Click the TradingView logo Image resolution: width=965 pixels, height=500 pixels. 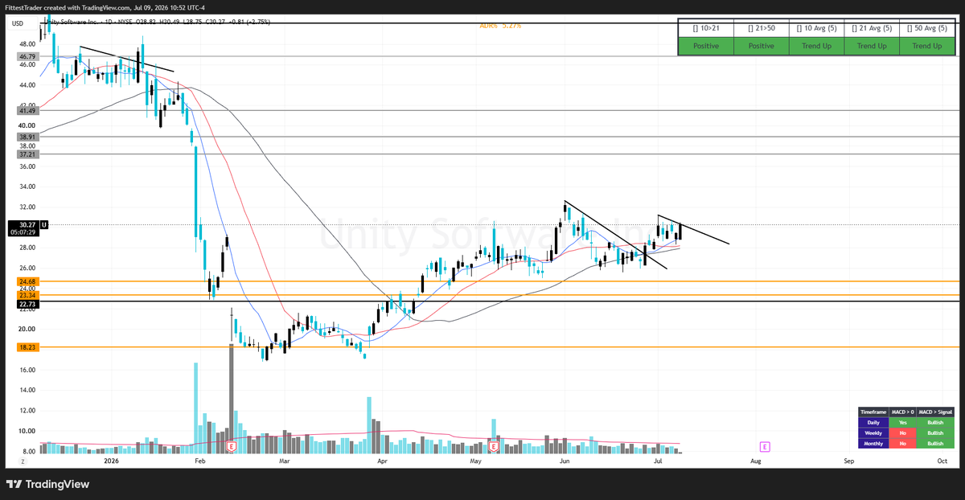coord(47,484)
